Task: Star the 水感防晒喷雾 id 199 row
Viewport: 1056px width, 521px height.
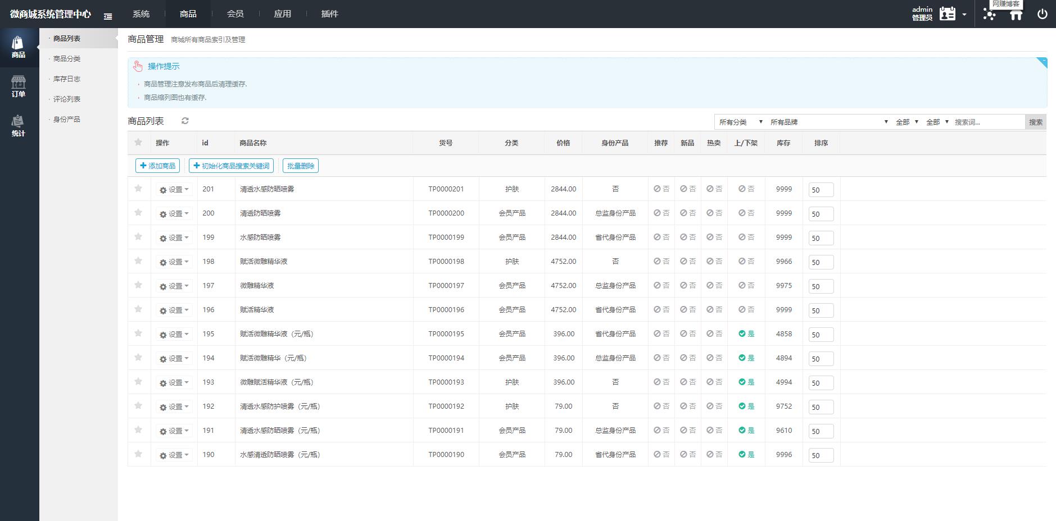Action: tap(138, 236)
